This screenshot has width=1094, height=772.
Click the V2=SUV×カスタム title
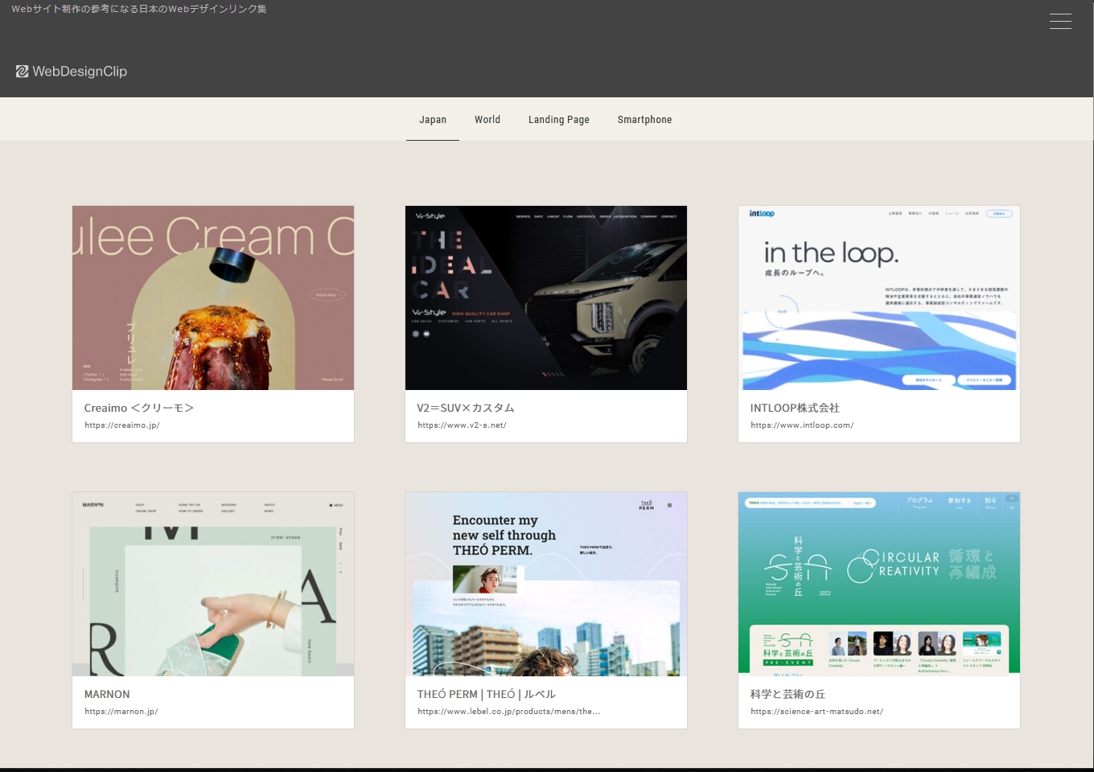coord(466,408)
